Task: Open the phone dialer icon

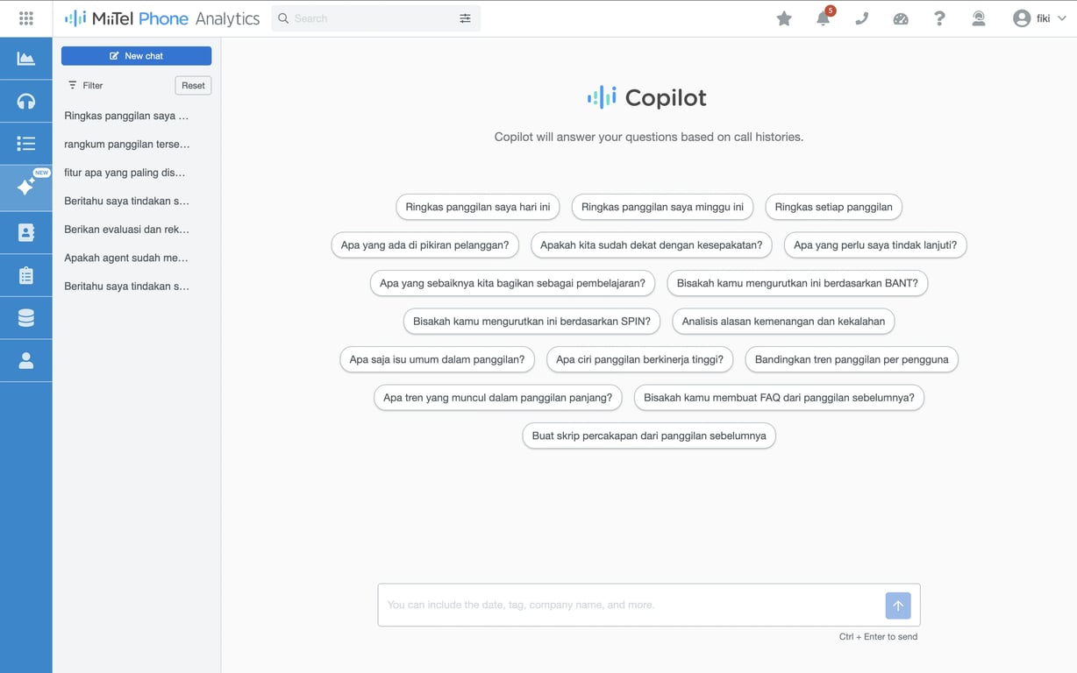Action: click(861, 18)
